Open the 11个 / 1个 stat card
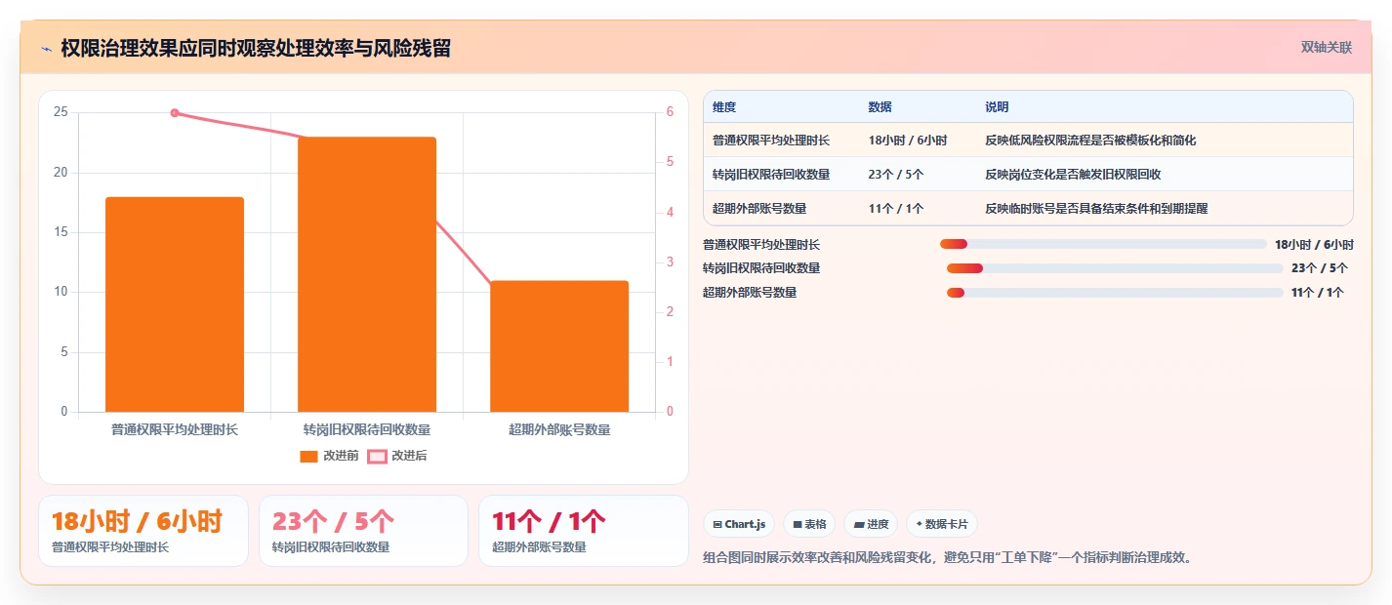Image resolution: width=1392 pixels, height=605 pixels. pyautogui.click(x=584, y=531)
